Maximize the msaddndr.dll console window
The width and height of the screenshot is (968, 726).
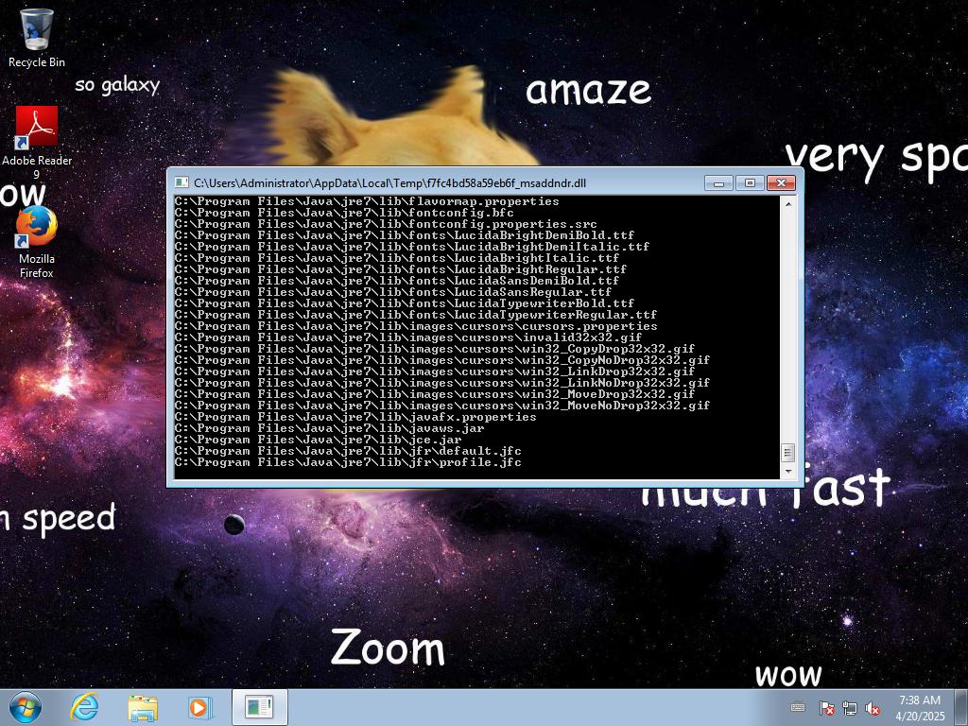(x=750, y=182)
